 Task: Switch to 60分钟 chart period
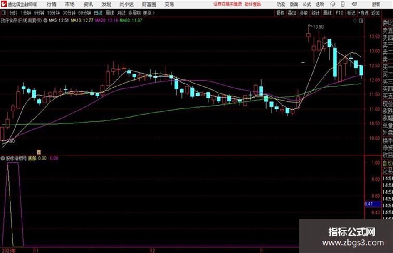[x=85, y=13]
